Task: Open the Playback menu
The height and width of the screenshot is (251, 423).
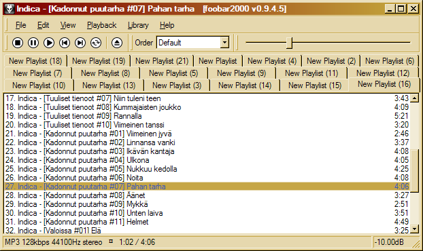Action: 102,25
